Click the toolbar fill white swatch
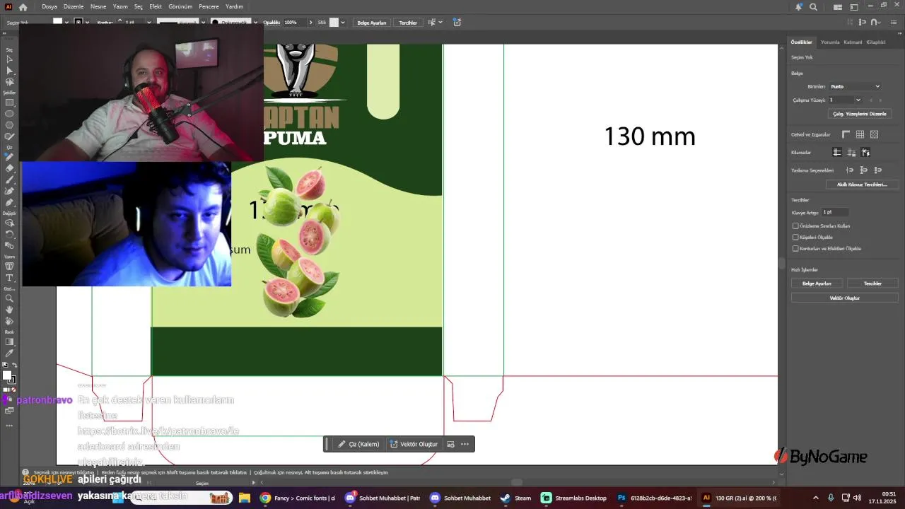Image resolution: width=905 pixels, height=509 pixels. pos(7,375)
